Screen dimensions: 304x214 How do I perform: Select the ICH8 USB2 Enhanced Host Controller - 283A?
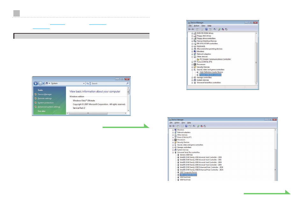pyautogui.click(x=201, y=170)
